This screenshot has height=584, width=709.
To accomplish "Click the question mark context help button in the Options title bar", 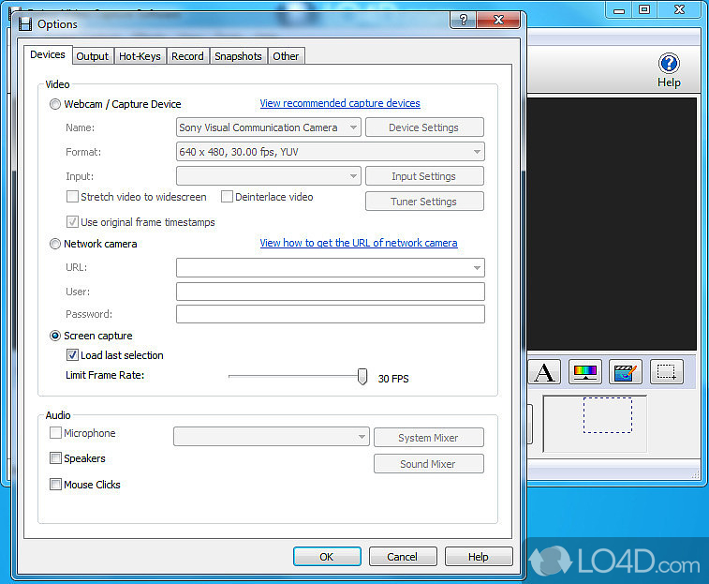I will point(463,20).
